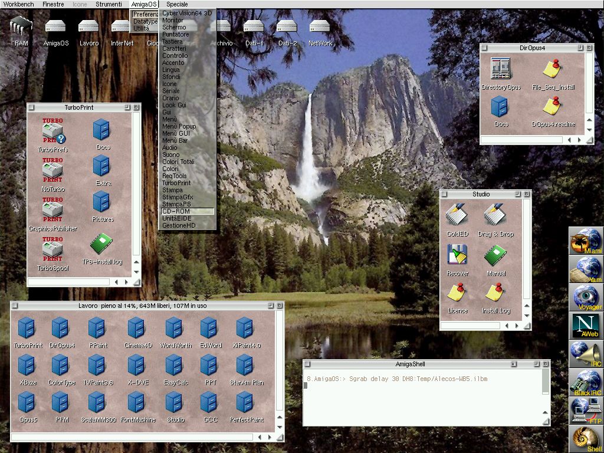Select the Utilità submenu entry
604x453 pixels.
pyautogui.click(x=142, y=28)
